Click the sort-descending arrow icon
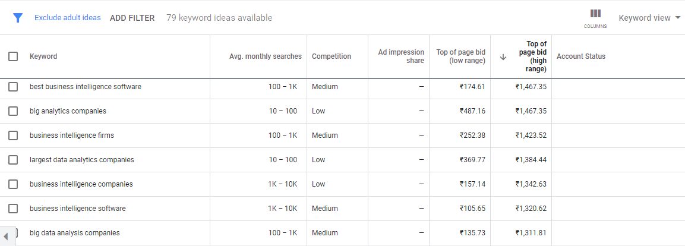 503,57
